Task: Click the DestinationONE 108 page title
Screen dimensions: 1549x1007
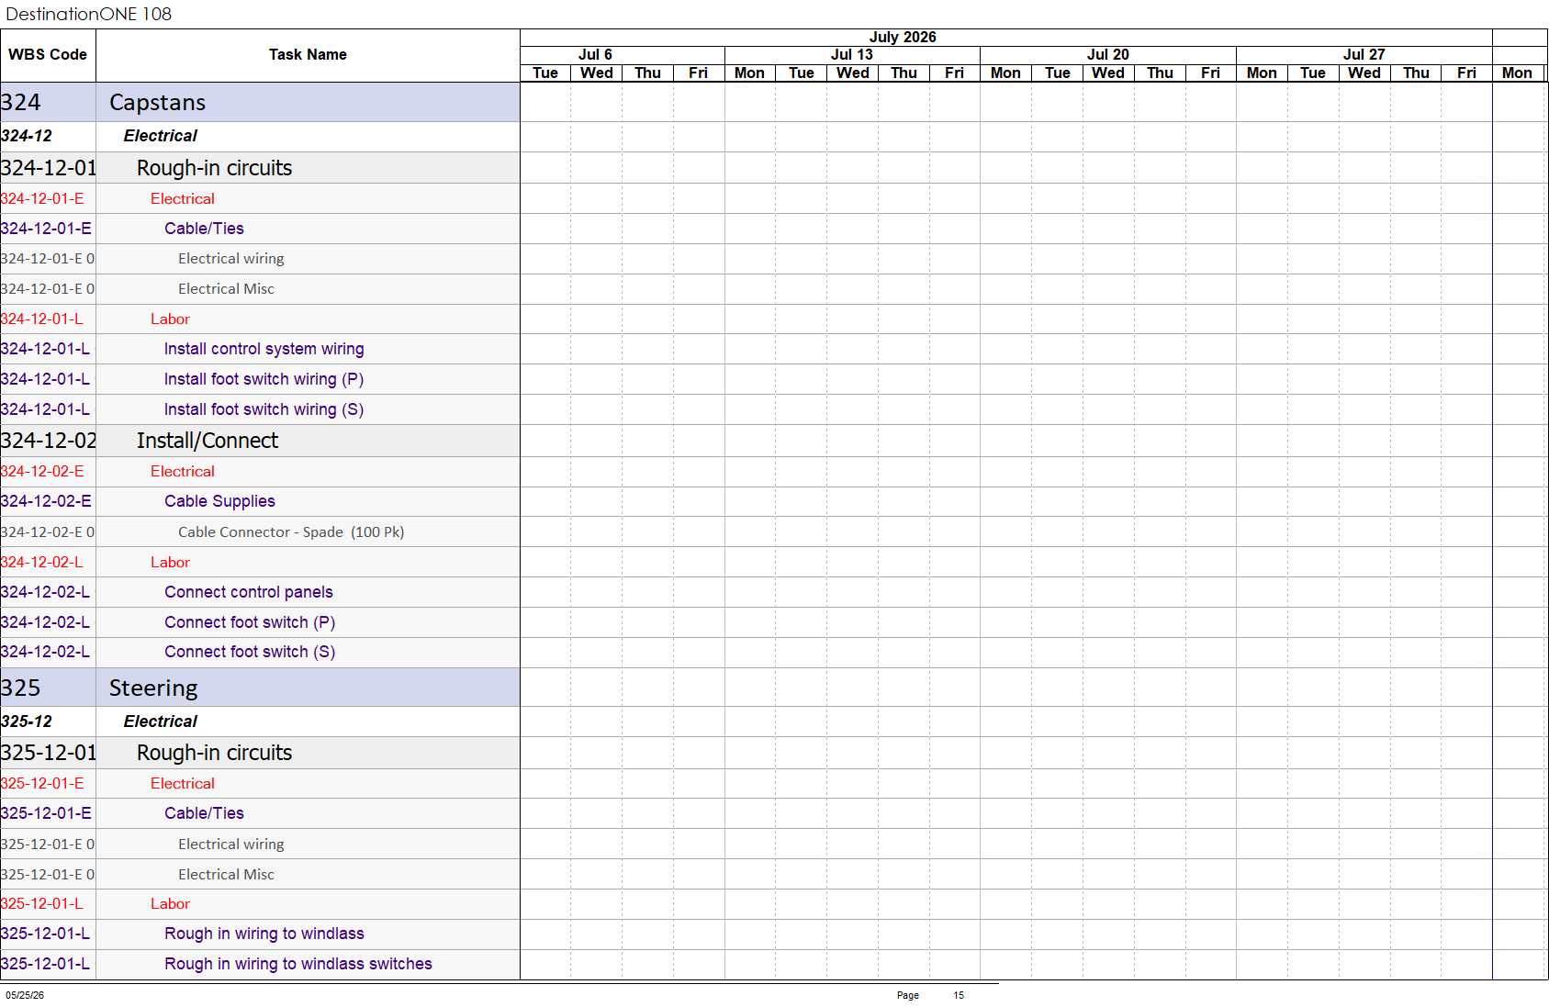Action: [88, 14]
